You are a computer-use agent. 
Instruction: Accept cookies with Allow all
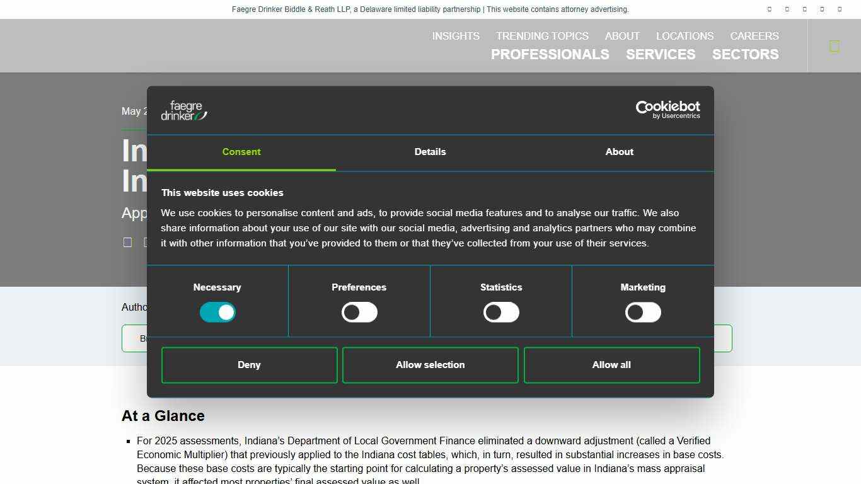point(611,365)
